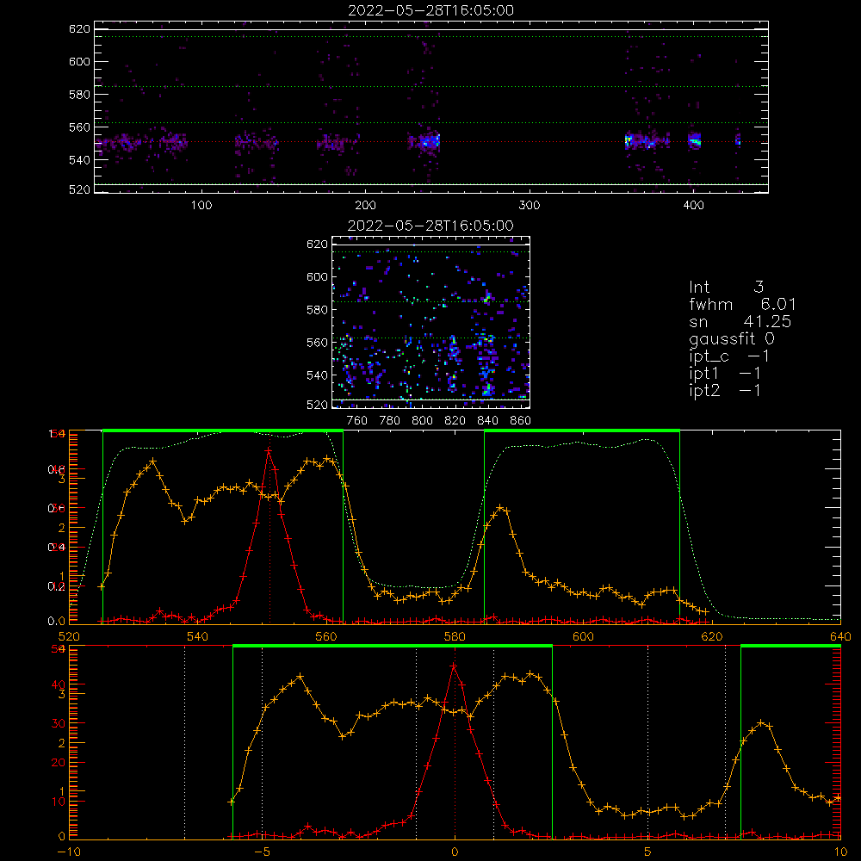Click the '5' x-axis label of bottom plot
The image size is (861, 861).
pyautogui.click(x=648, y=852)
